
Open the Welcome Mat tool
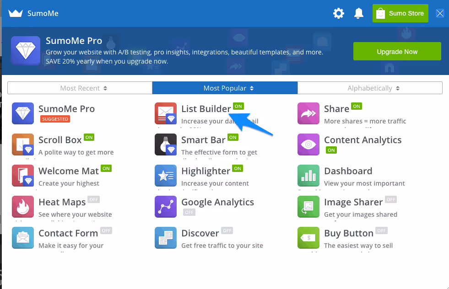(22, 175)
